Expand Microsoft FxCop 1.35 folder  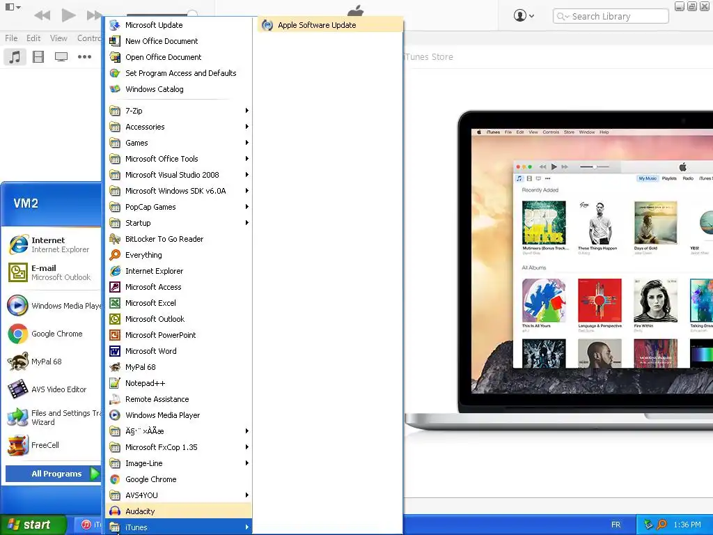[178, 447]
